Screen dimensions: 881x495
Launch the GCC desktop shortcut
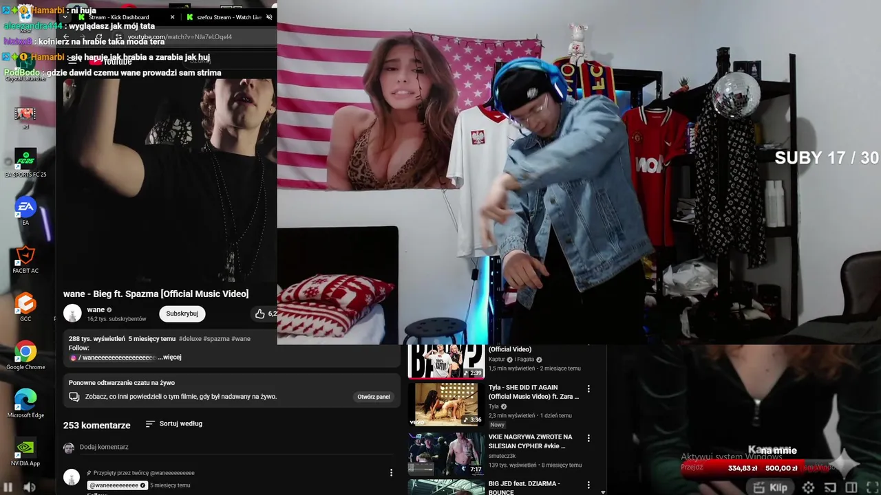(x=25, y=307)
